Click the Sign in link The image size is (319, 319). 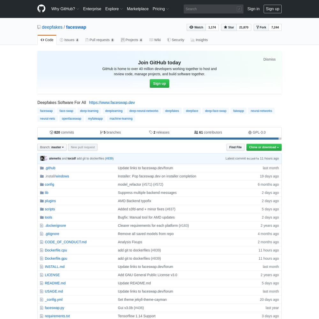pos(253,9)
